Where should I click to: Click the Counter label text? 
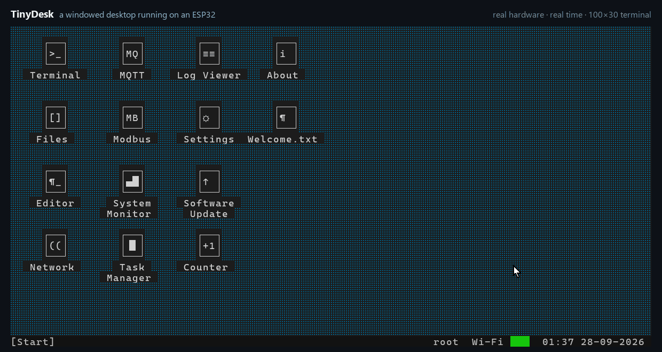point(206,267)
